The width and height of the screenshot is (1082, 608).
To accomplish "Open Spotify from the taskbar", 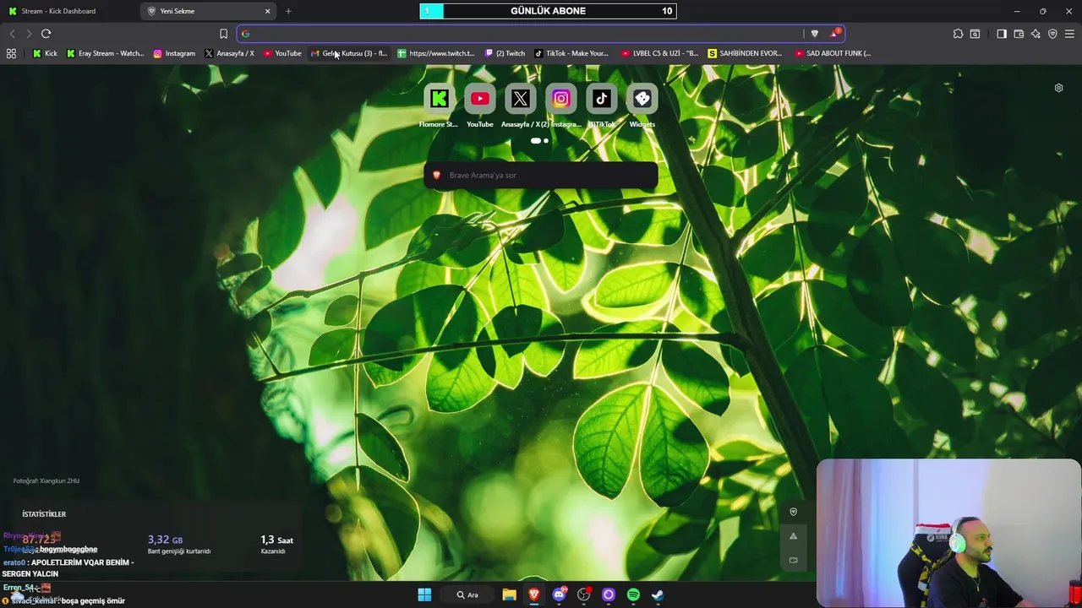I will 633,594.
